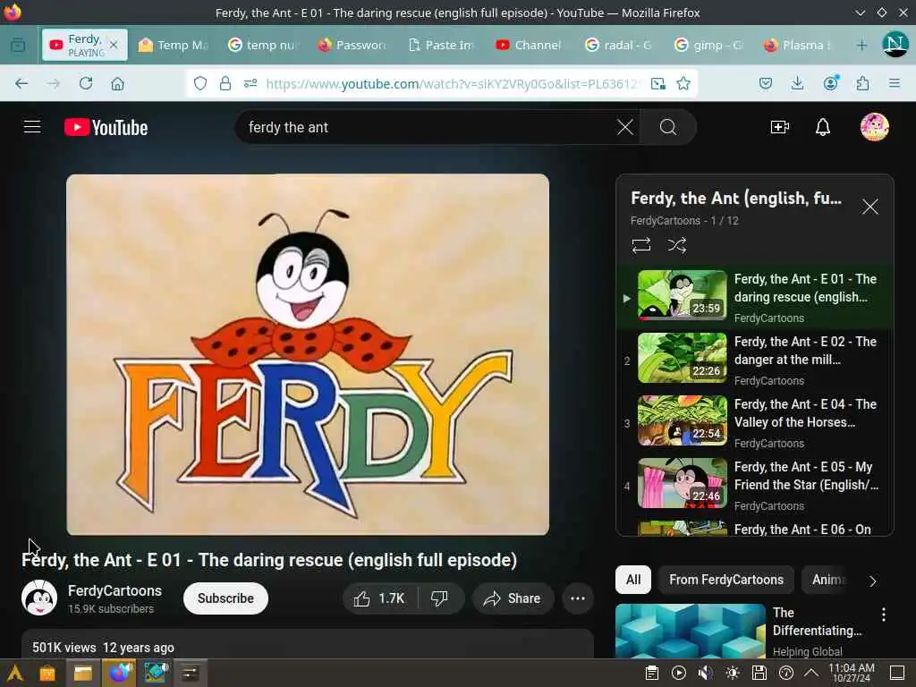This screenshot has width=916, height=687.
Task: Switch to the Password tab
Action: tap(352, 45)
